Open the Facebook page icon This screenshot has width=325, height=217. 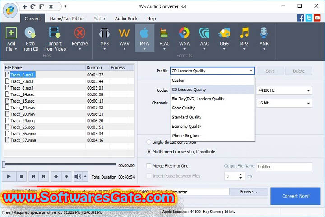pos(300,18)
